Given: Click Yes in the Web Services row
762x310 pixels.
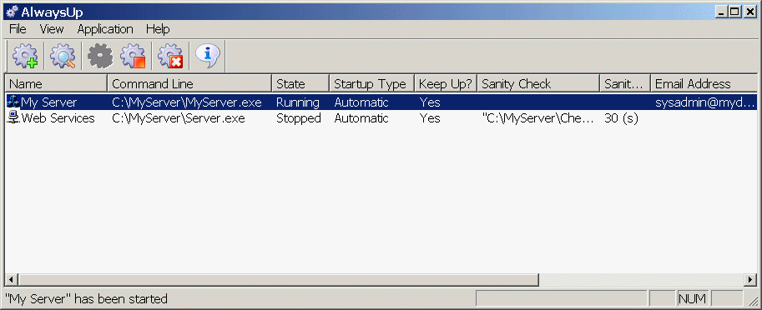Looking at the screenshot, I should 430,117.
